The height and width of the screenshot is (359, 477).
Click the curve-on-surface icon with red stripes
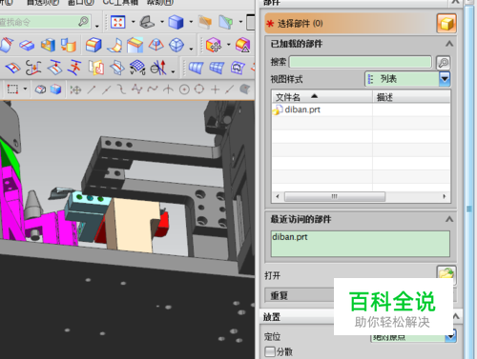13,68
